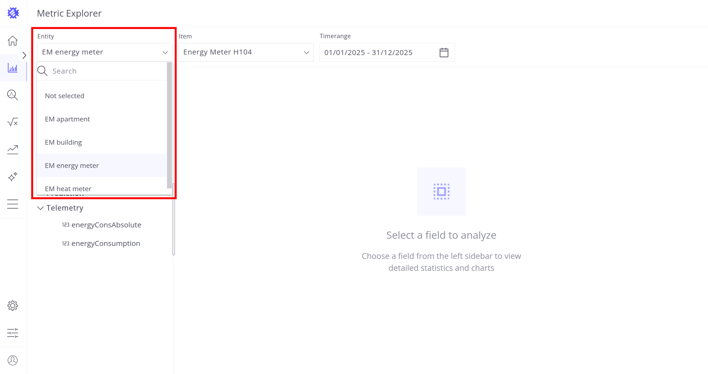Open the home page icon
Screen dimensions: 708x374
tap(13, 41)
